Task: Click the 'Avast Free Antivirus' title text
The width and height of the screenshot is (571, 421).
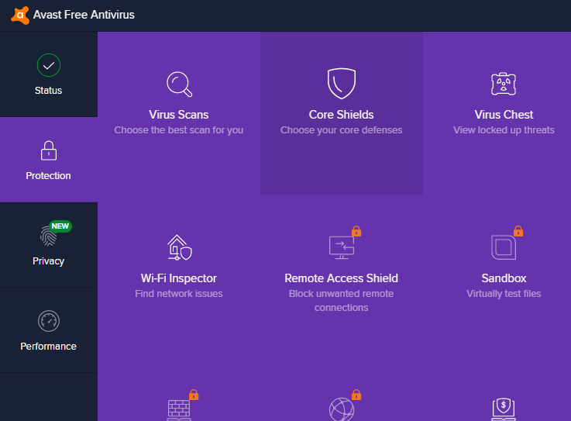Action: click(x=84, y=15)
